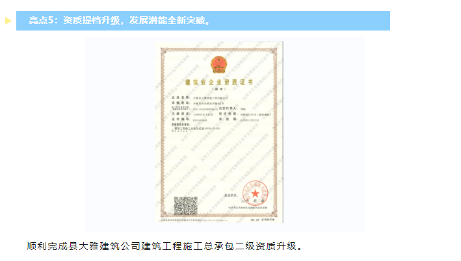Click the caption starting with 顺利完成

[x=165, y=246]
